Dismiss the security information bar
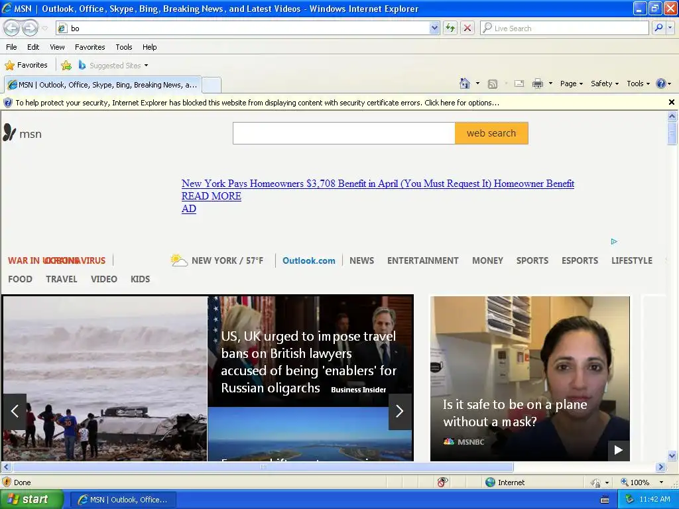Viewport: 679px width, 509px height. [671, 102]
